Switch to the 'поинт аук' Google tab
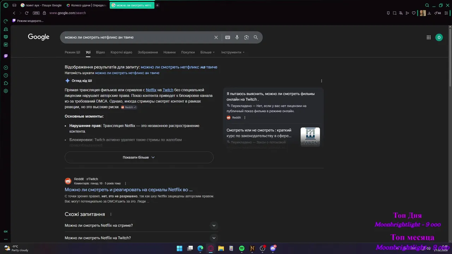Screen dimensions: 452x254 tap(41, 5)
